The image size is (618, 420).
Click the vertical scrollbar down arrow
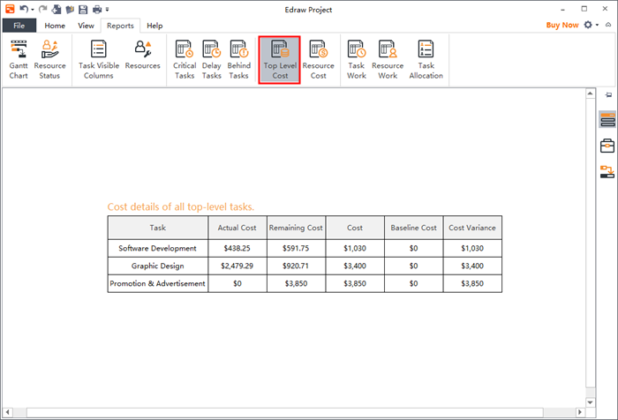coord(590,402)
